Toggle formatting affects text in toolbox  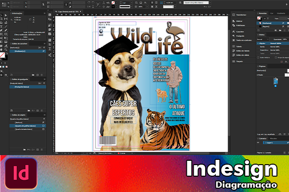pos(5,63)
